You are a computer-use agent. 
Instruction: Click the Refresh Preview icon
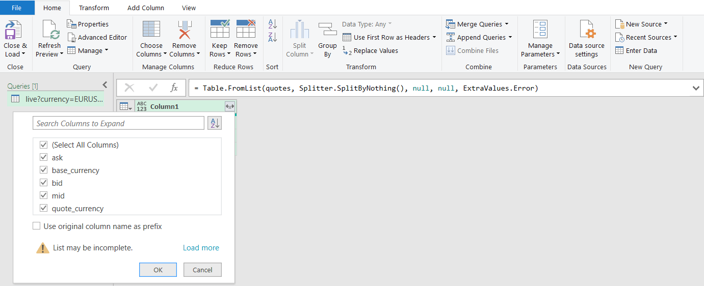(50, 31)
